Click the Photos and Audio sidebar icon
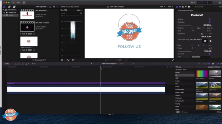Viewport: 222px width, 124px height. [10, 6]
